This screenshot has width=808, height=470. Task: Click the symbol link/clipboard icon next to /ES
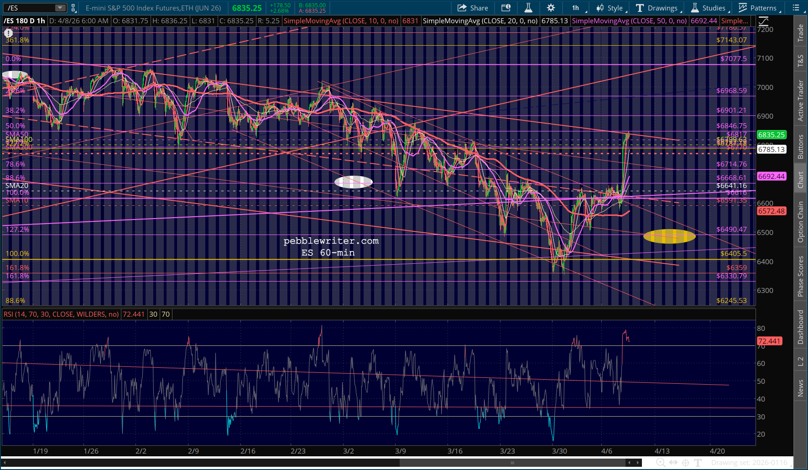(x=73, y=8)
